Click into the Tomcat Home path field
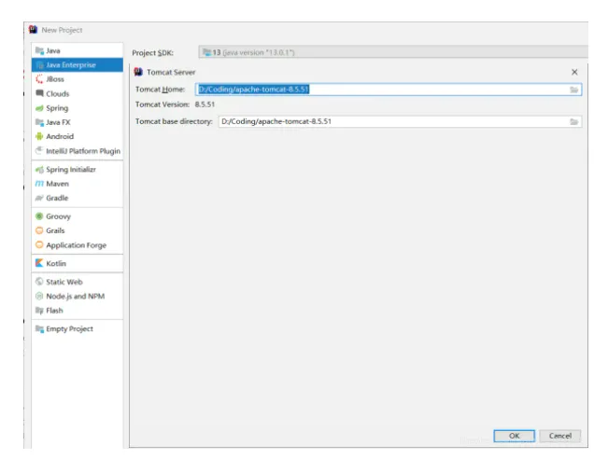608x460 pixels. coord(389,90)
